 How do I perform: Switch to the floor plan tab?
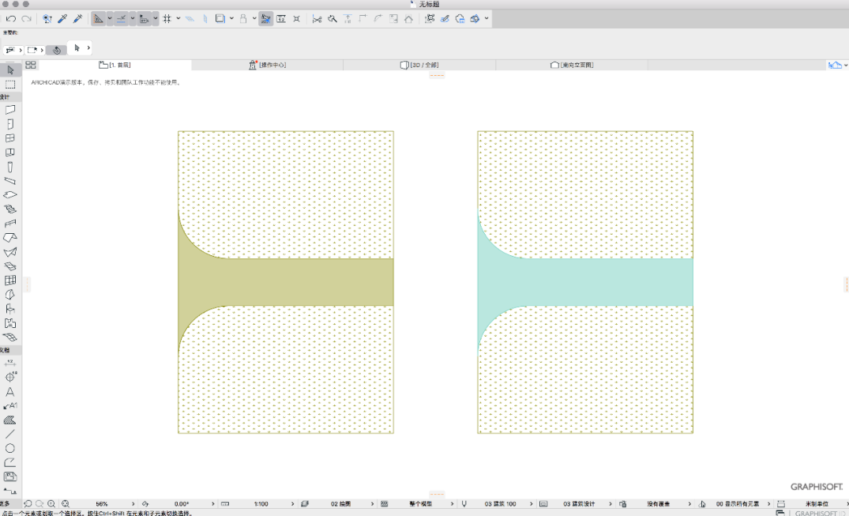pos(115,65)
